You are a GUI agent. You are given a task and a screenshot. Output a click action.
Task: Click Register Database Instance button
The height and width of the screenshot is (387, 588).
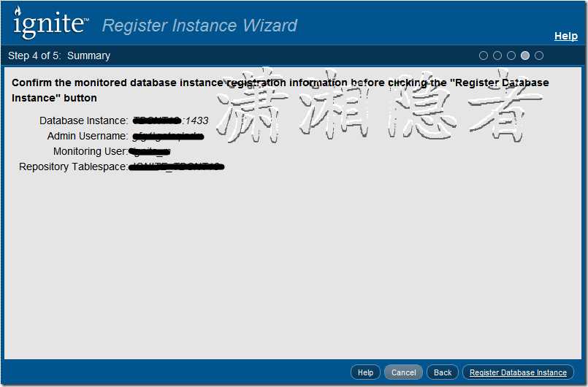518,372
